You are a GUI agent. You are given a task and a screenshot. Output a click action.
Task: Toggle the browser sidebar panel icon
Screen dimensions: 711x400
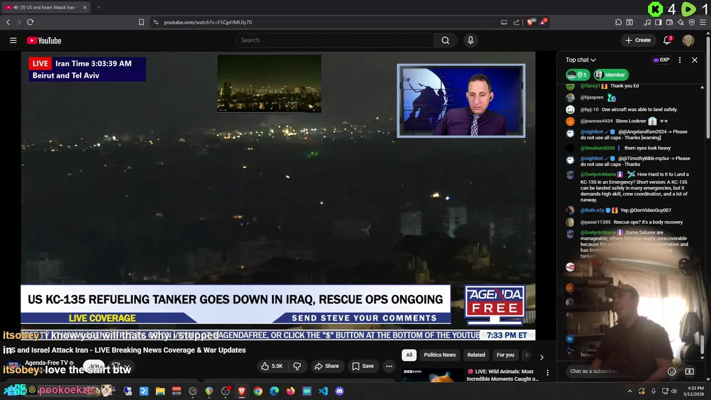(x=658, y=22)
